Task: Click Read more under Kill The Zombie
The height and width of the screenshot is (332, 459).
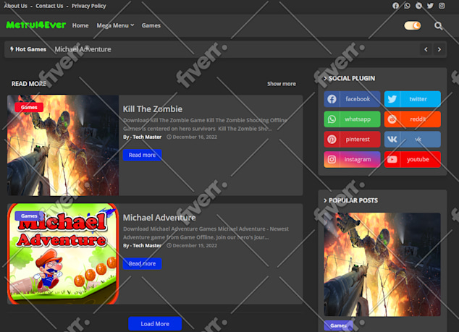Action: coord(143,155)
